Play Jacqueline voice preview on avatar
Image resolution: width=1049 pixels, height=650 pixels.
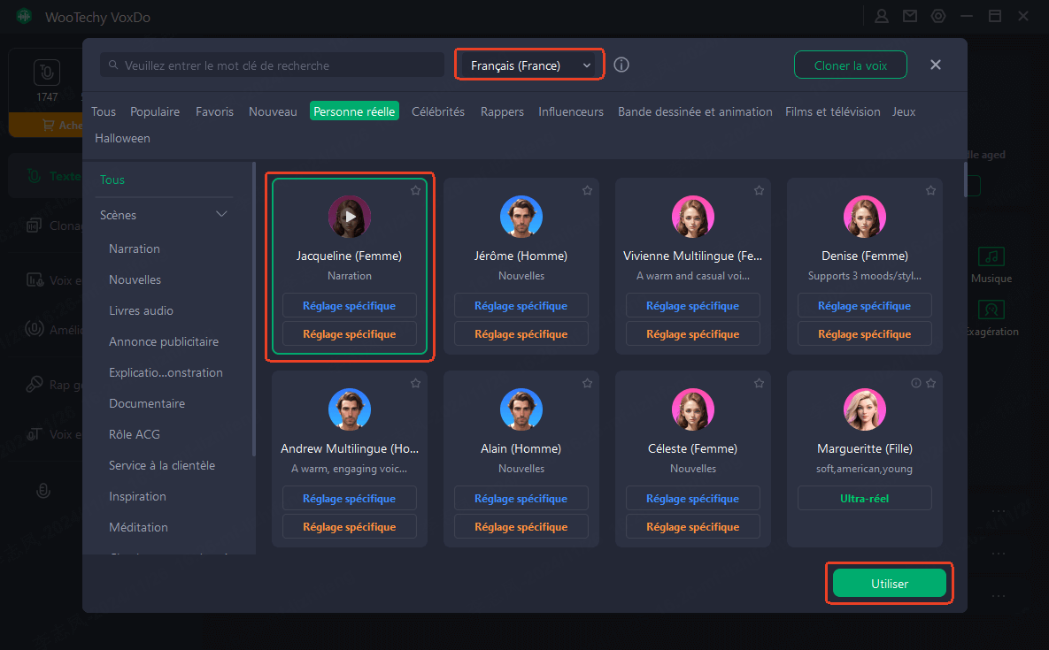coord(350,217)
